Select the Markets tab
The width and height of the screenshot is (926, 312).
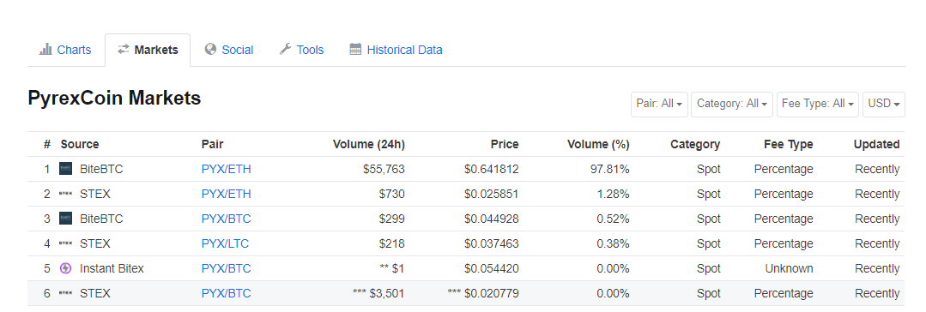pos(148,50)
